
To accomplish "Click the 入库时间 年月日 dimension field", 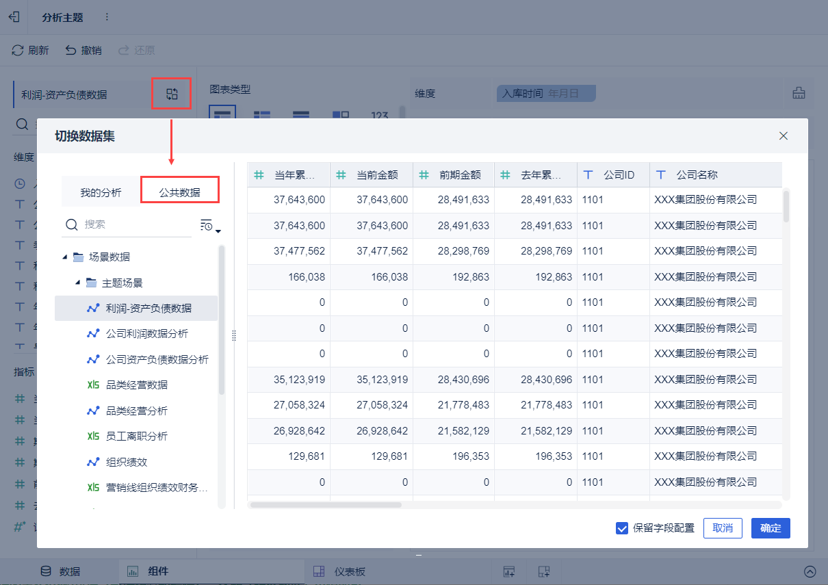I will tap(545, 94).
